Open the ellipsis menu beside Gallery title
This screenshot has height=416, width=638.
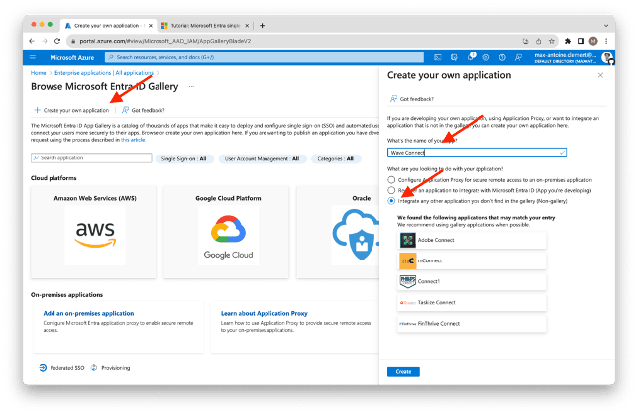(191, 86)
